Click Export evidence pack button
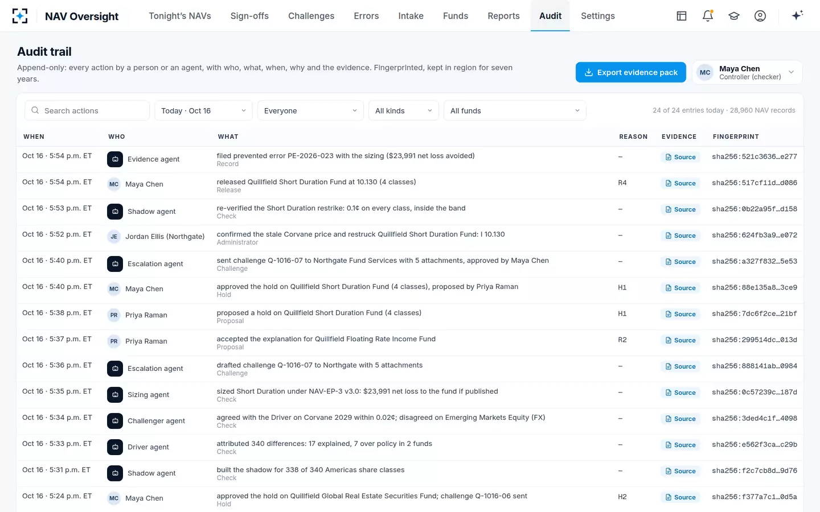The image size is (820, 512). tap(631, 72)
